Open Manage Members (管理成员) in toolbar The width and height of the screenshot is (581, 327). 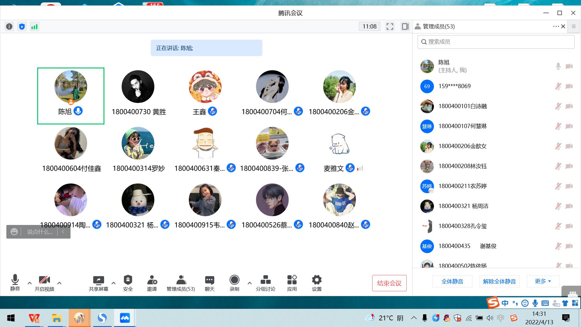pos(181,283)
